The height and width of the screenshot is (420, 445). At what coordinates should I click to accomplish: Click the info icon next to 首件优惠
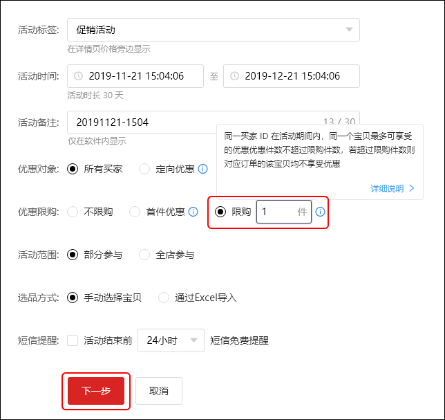pyautogui.click(x=193, y=212)
